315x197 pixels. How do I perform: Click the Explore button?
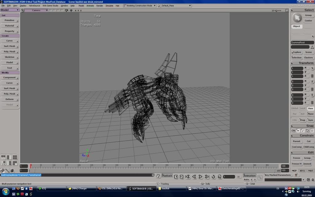click(297, 52)
